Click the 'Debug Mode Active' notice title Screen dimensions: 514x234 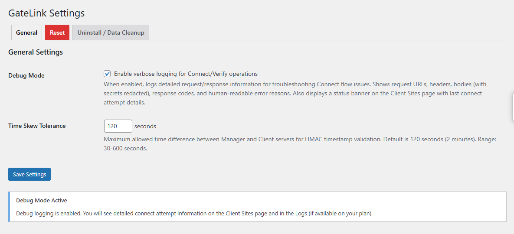(x=41, y=201)
